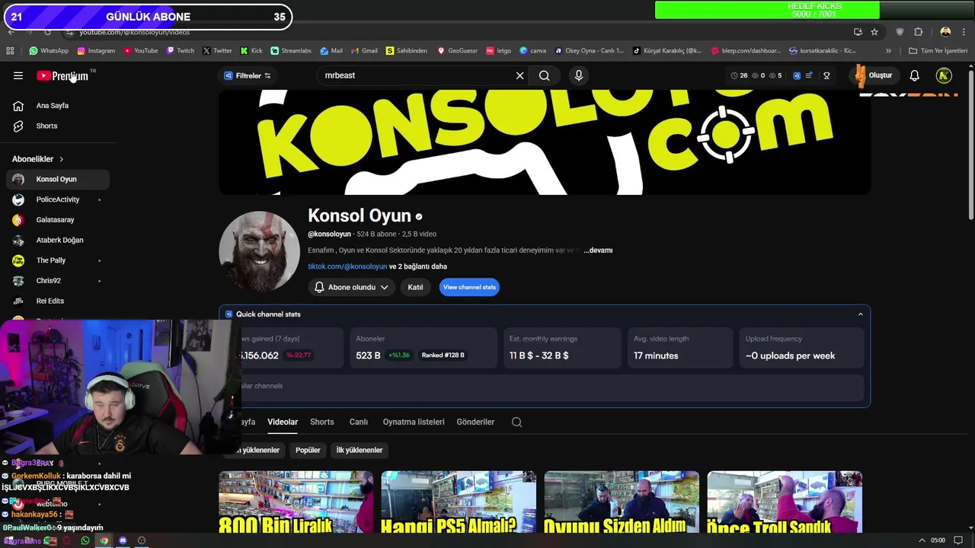This screenshot has width=975, height=548.
Task: Open the Filtreler extension button
Action: pyautogui.click(x=248, y=75)
